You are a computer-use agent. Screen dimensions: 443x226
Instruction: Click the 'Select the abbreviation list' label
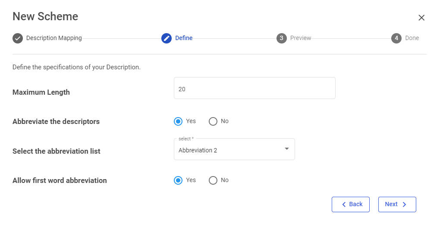point(56,152)
